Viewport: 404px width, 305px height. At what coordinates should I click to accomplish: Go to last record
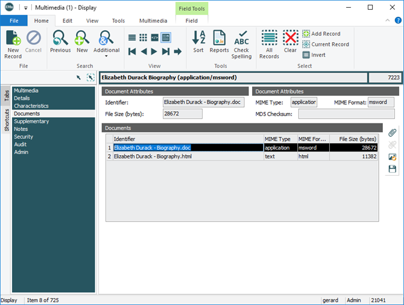pyautogui.click(x=166, y=52)
